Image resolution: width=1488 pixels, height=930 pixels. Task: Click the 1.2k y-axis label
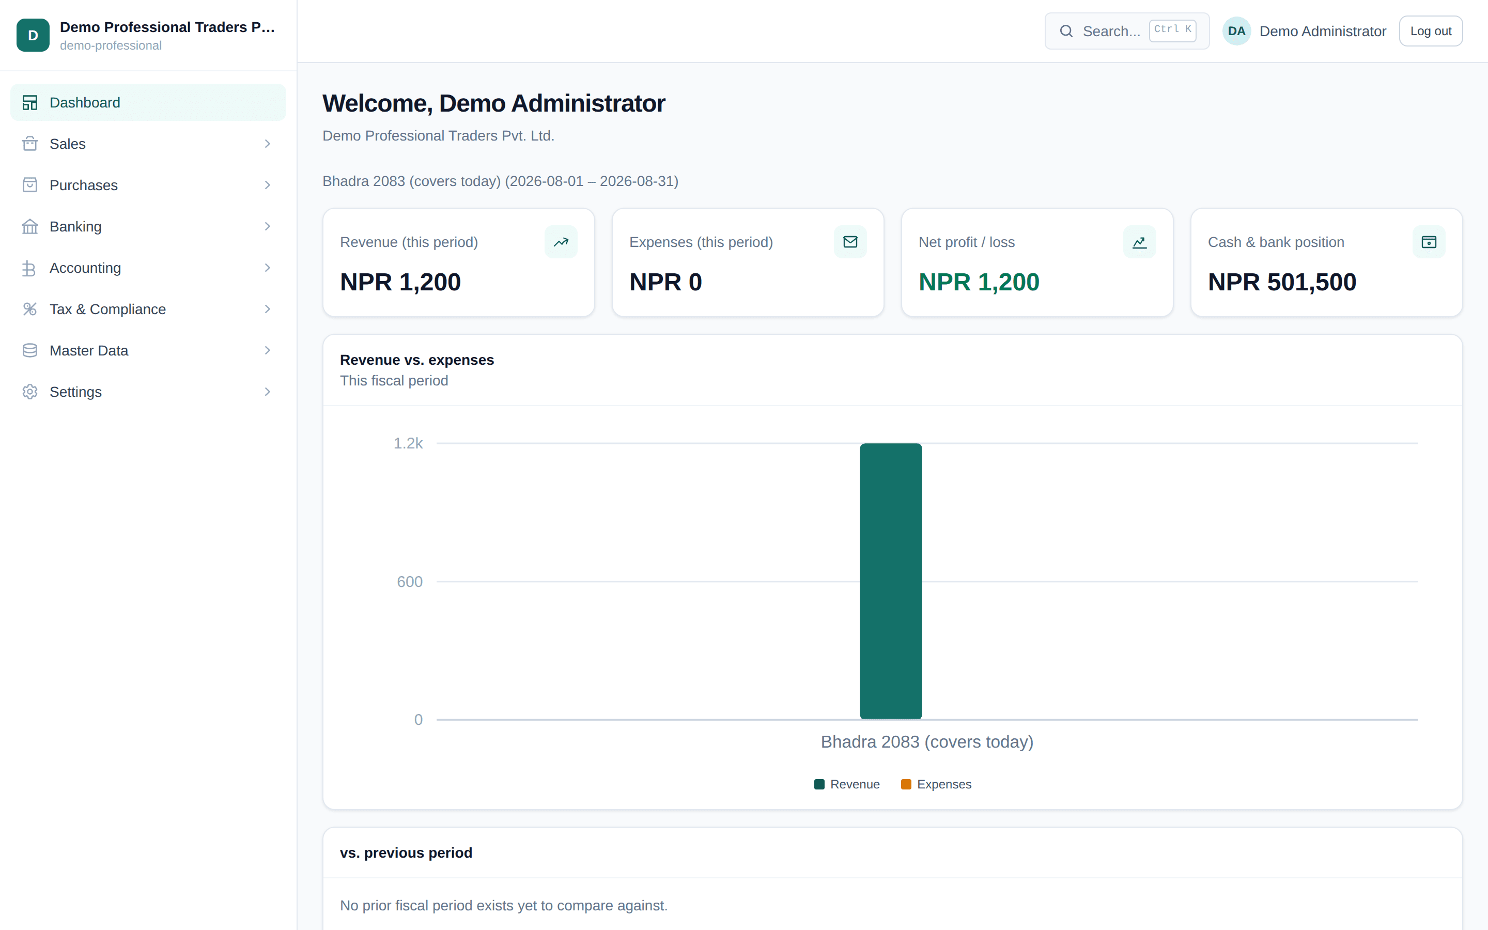coord(408,443)
